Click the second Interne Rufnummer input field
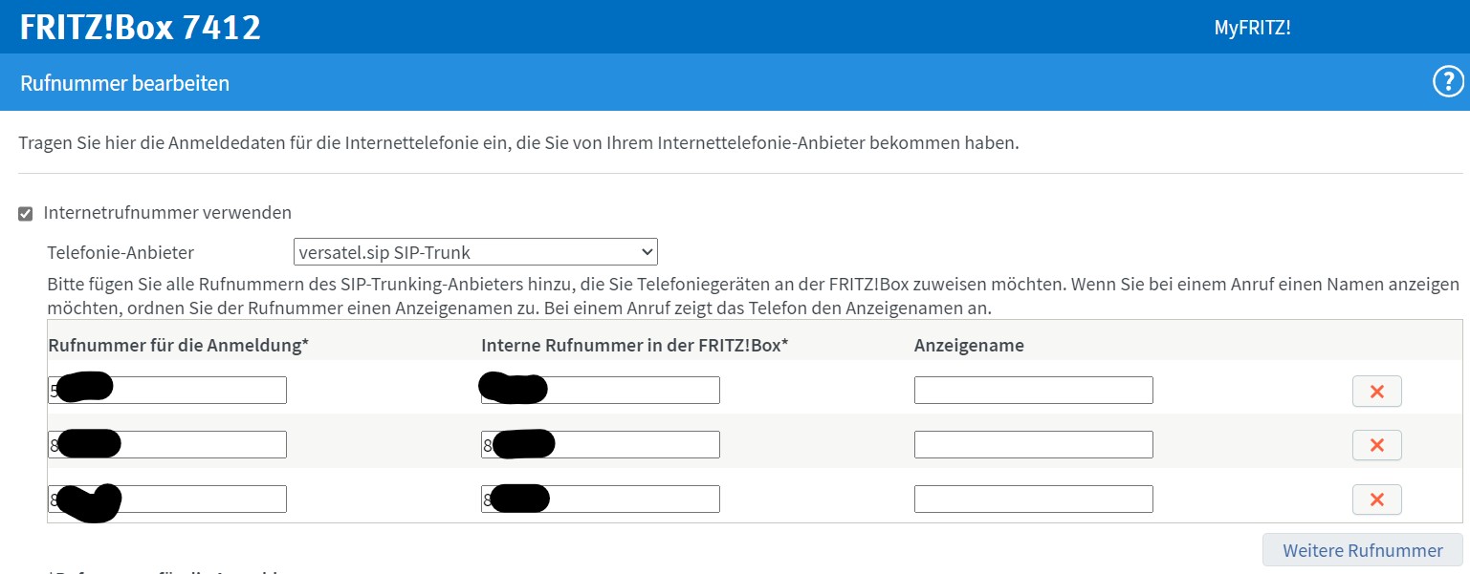This screenshot has width=1470, height=574. pyautogui.click(x=600, y=443)
